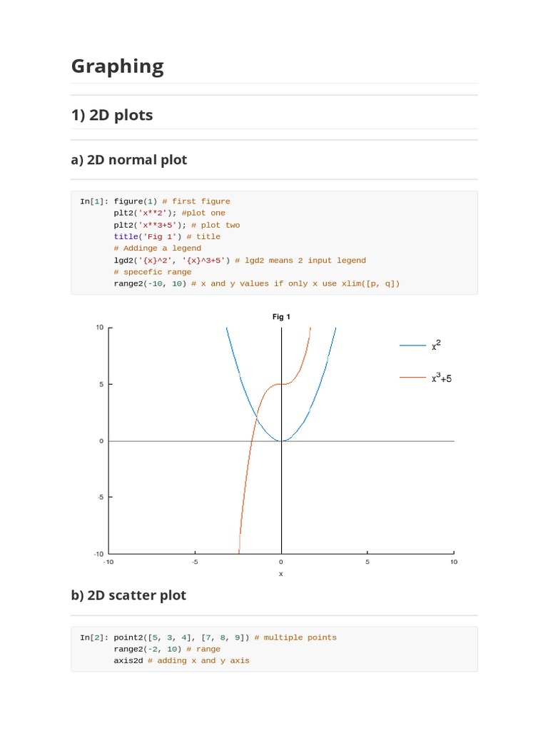Viewport: 548px width, 731px height.
Task: Select the In[2] cell prompt
Action: pyautogui.click(x=93, y=637)
